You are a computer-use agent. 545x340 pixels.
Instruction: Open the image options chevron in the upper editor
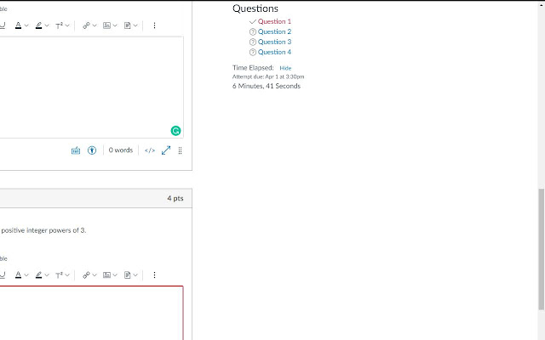point(115,25)
